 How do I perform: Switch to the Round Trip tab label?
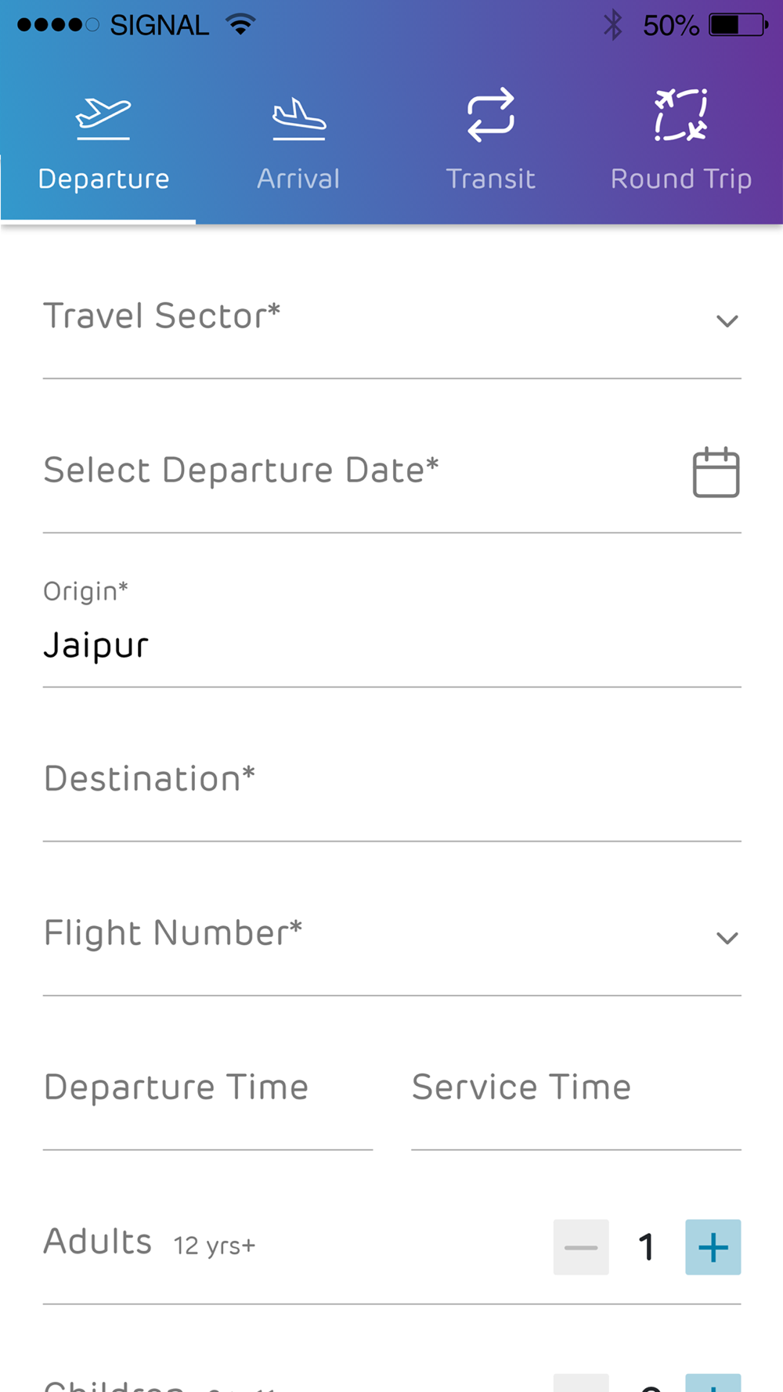point(681,179)
